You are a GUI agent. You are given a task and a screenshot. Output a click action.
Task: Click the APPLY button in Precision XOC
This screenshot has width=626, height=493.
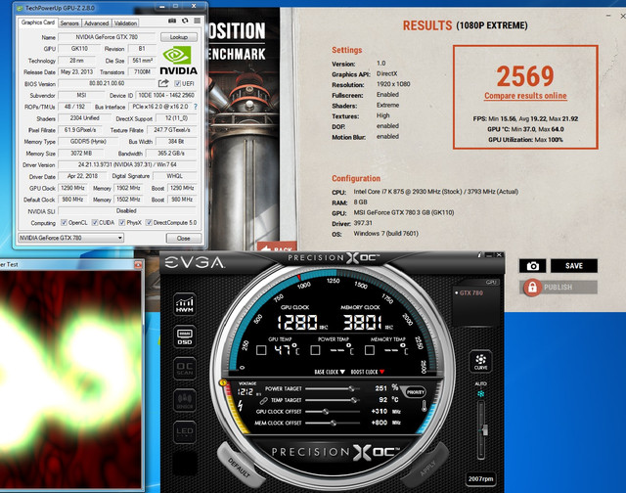click(428, 467)
